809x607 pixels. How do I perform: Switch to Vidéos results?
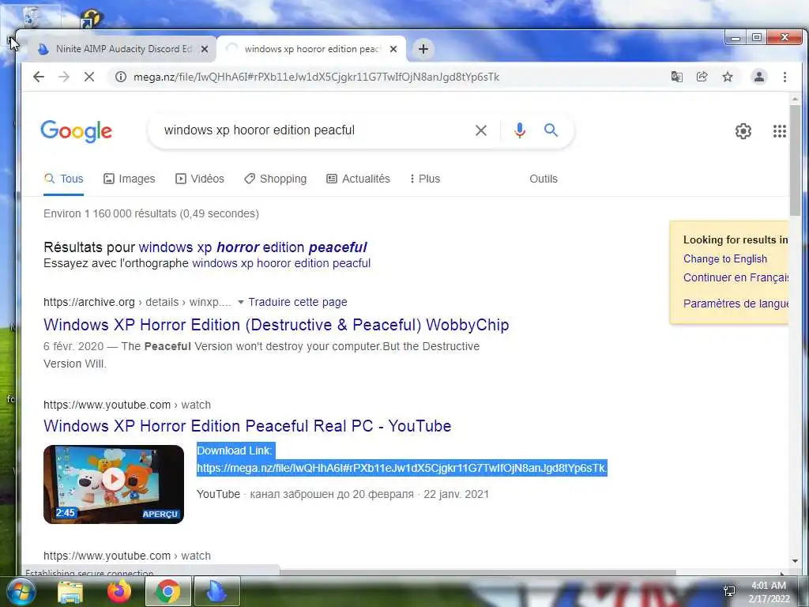200,179
